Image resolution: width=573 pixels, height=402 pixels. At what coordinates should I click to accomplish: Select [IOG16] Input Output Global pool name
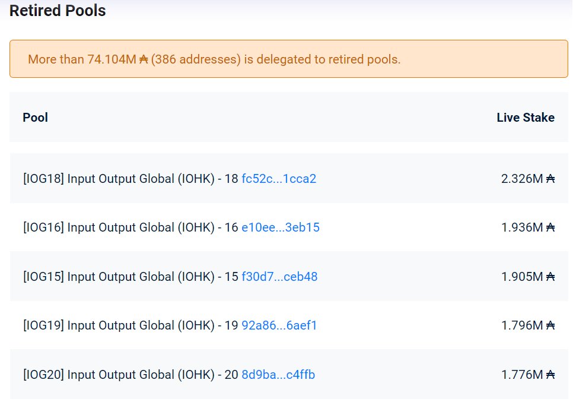[x=130, y=227]
